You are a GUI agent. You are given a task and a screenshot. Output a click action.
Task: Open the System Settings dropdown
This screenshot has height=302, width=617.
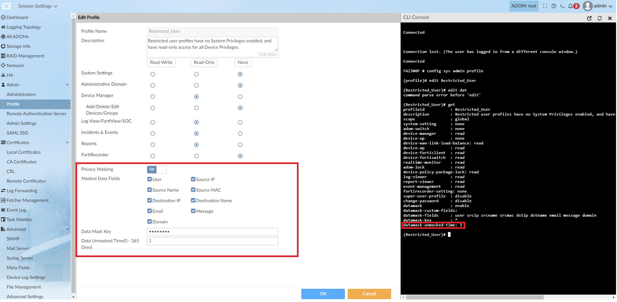(38, 6)
